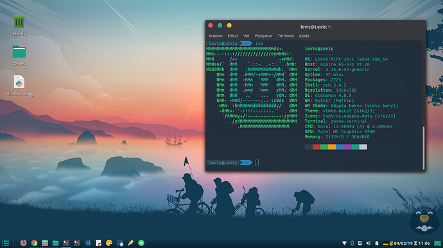Screen dimensions: 443x248
Task: Click the 'WM: Mutter (Muffin)' line
Action: click(x=329, y=101)
